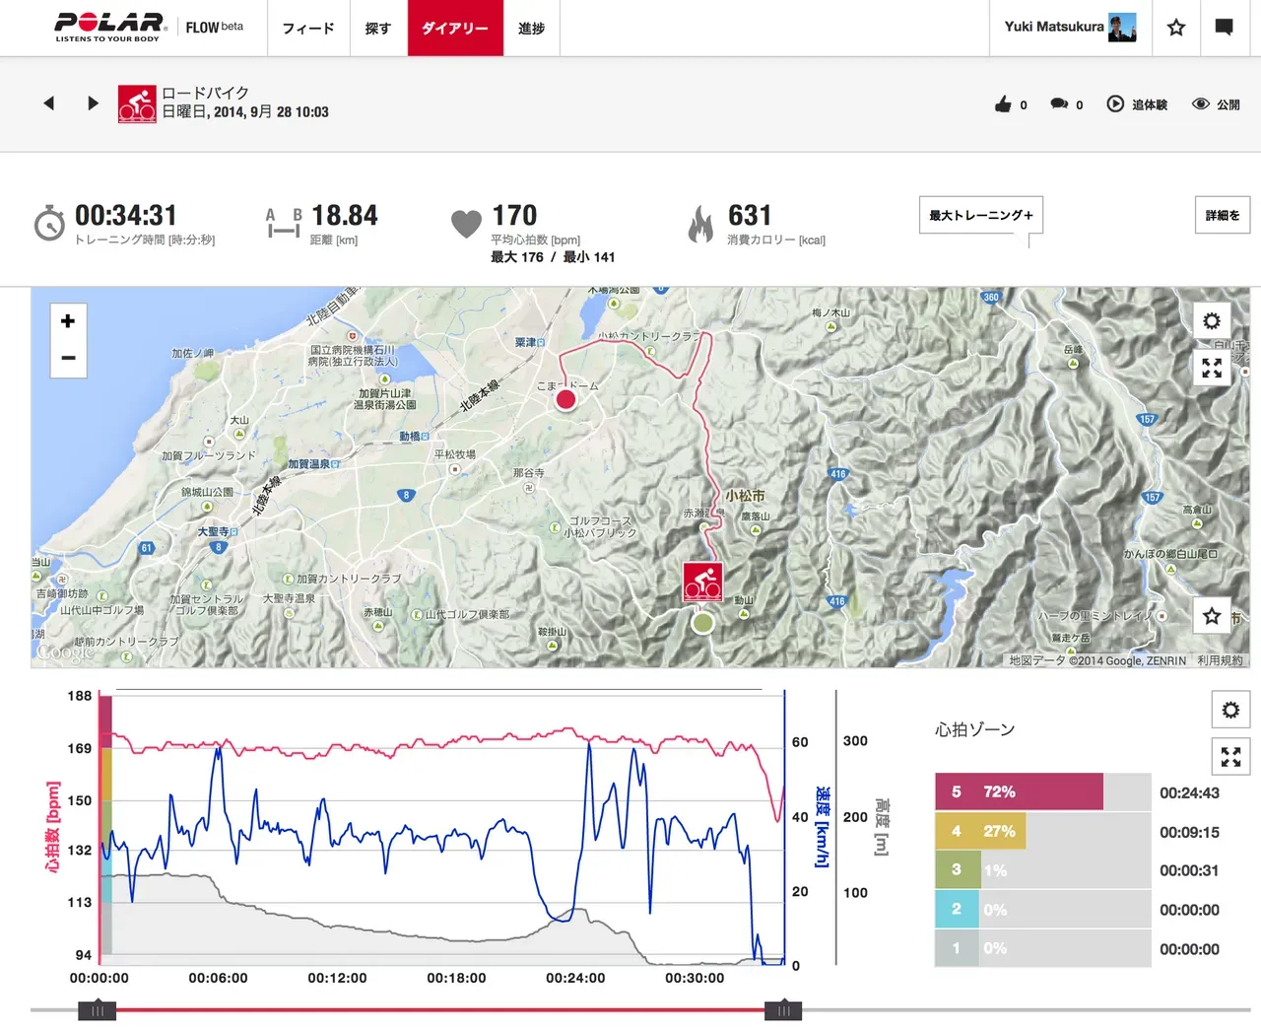
Task: Open the 進捗 progress tab
Action: coord(531,29)
